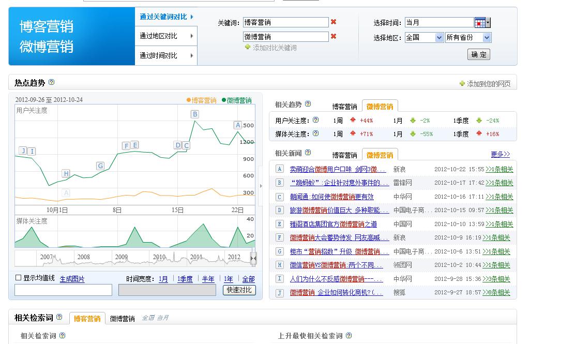
Task: Click help icon next to 相关新闻
Action: (308, 153)
